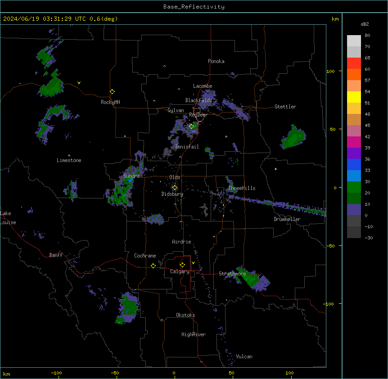Click the Drumheller label

tap(287, 219)
